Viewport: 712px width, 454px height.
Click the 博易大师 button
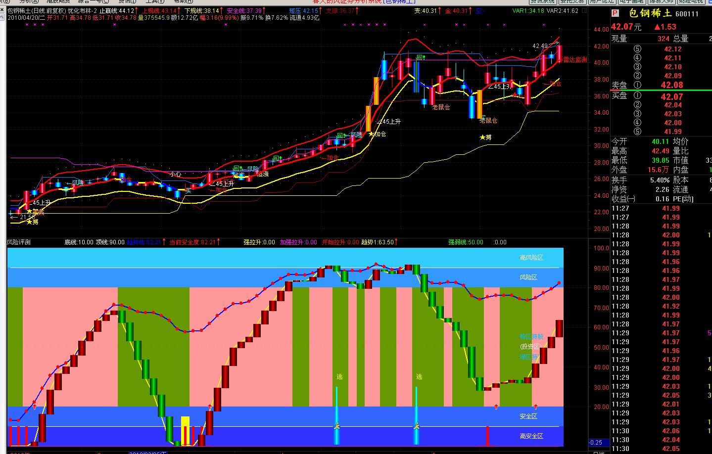(x=662, y=2)
